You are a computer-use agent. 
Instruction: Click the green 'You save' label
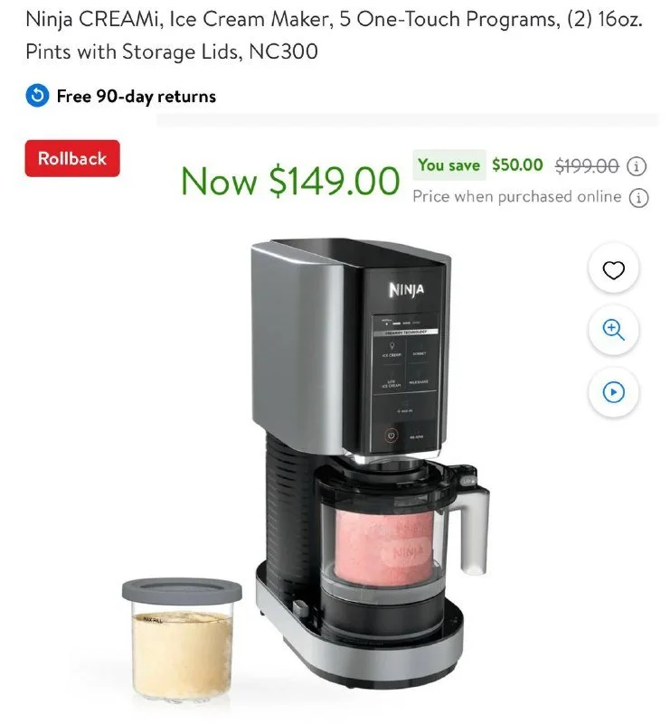(x=449, y=164)
